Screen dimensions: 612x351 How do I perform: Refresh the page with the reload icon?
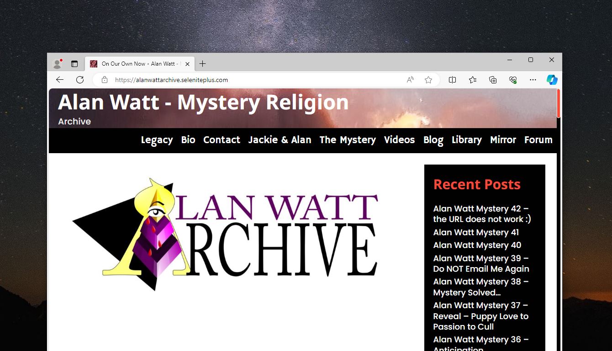[80, 80]
